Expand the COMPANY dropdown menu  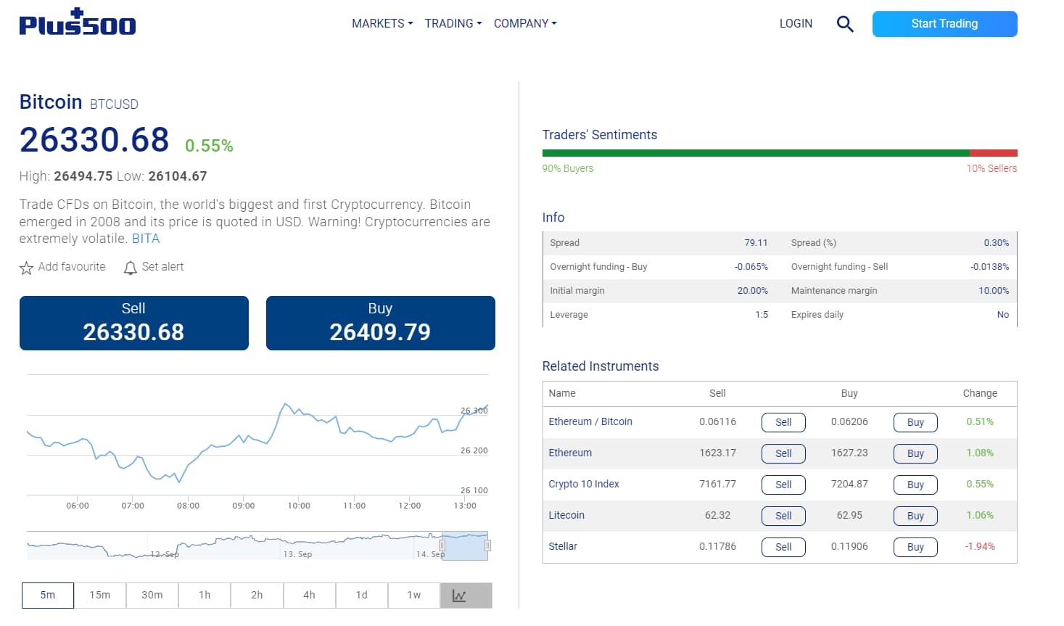525,23
